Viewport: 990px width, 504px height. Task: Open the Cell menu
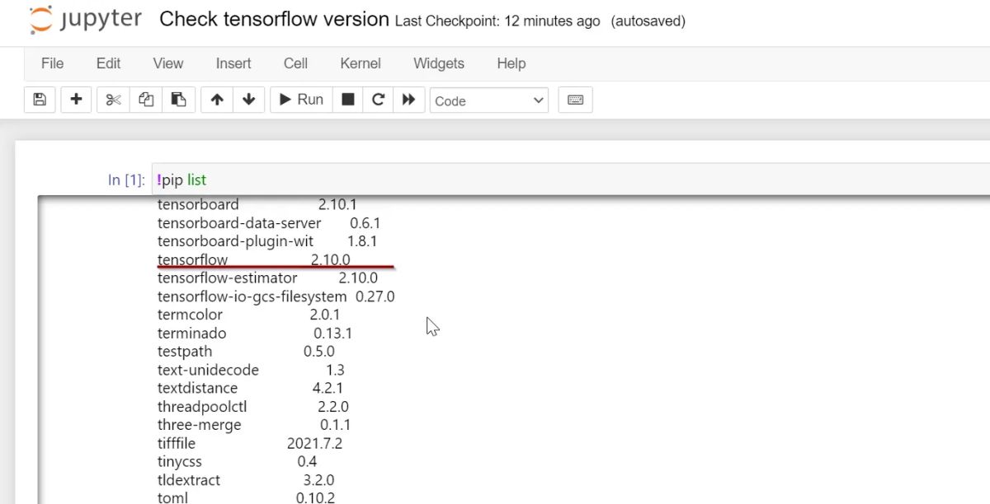click(x=295, y=63)
